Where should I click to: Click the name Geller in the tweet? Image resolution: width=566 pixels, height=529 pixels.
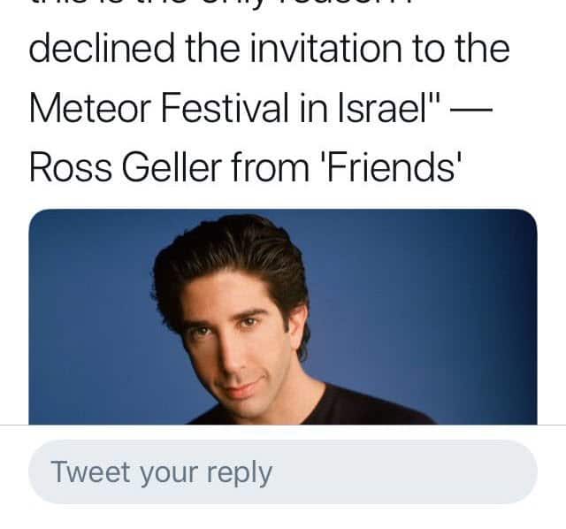172,167
